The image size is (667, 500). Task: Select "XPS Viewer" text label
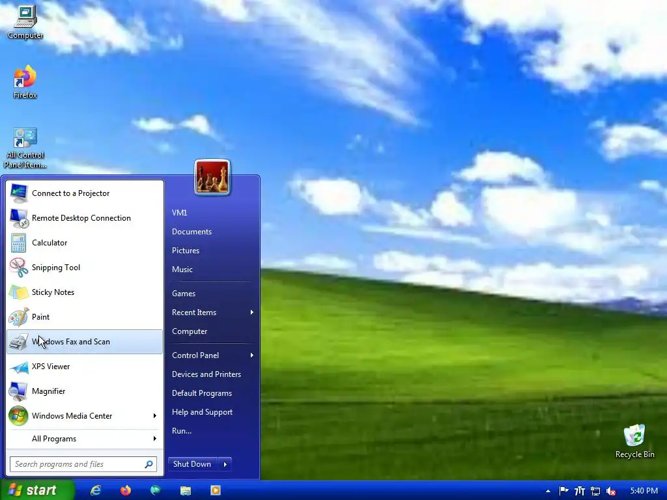click(51, 367)
